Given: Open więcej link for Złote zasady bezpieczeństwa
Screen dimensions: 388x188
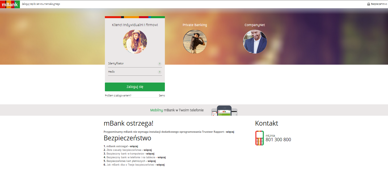Looking at the screenshot, I should 148,150.
